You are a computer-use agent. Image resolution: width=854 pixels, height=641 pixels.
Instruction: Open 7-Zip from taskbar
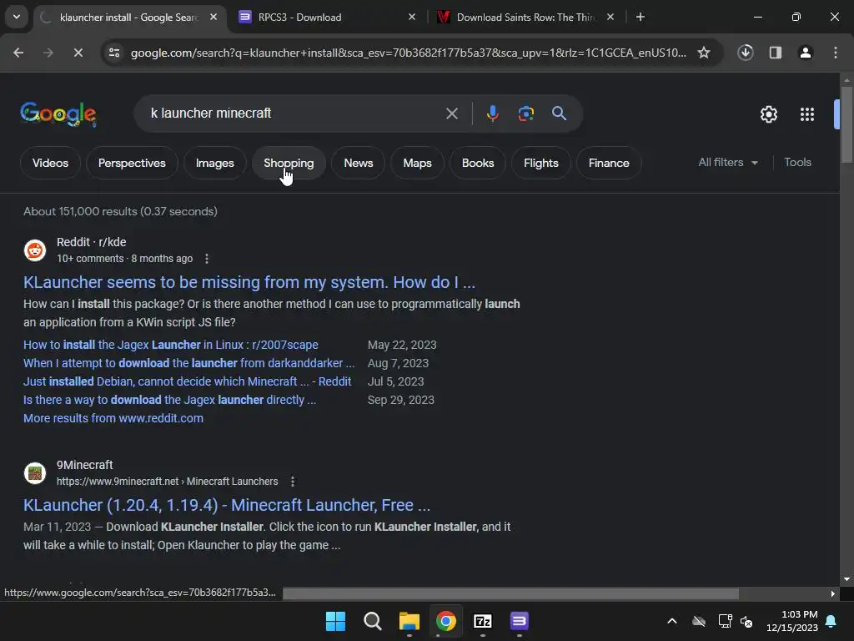[483, 621]
